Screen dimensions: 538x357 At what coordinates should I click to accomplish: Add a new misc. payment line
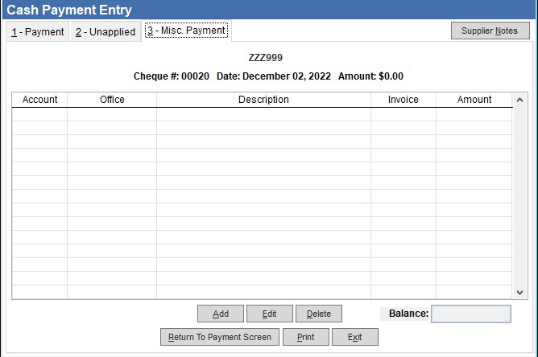click(221, 314)
